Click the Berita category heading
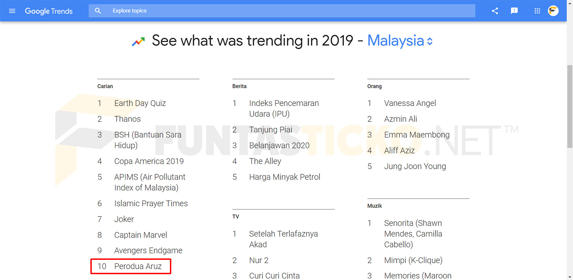Screen dimensions: 573x280 click(239, 86)
